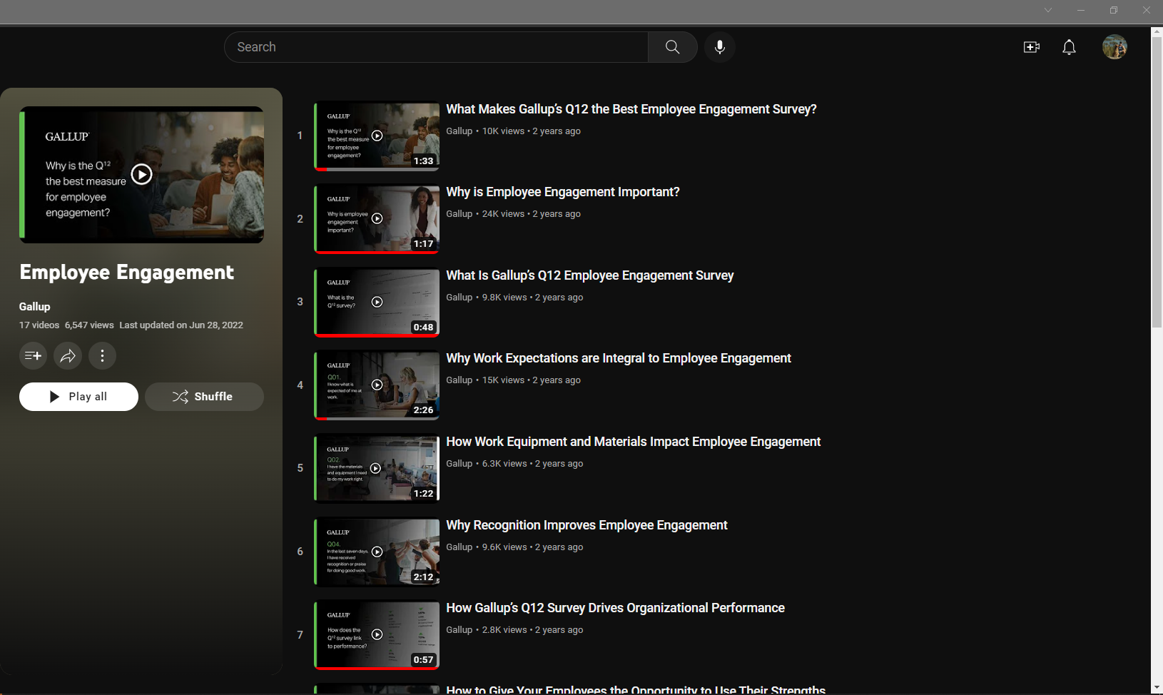1163x695 pixels.
Task: Open the account avatar menu
Action: [x=1114, y=47]
